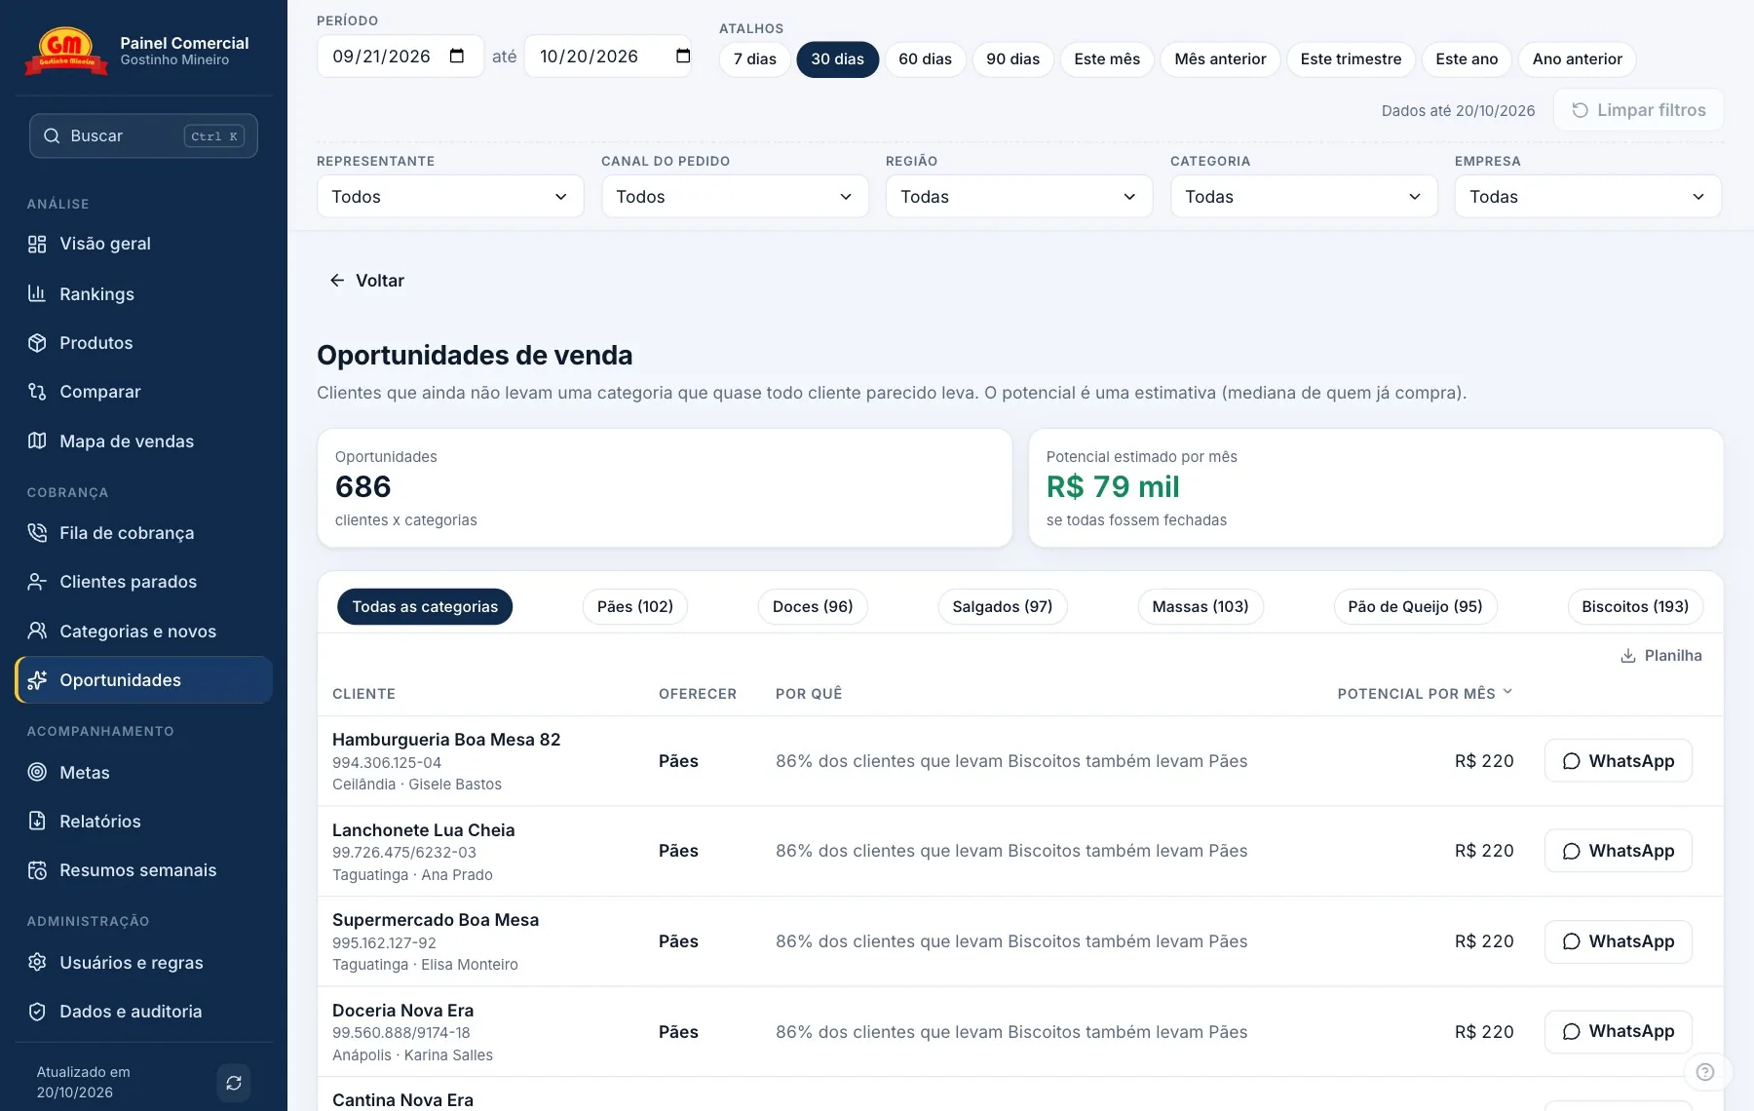This screenshot has height=1111, width=1754.
Task: Open calendar picker for start date
Action: 456,57
